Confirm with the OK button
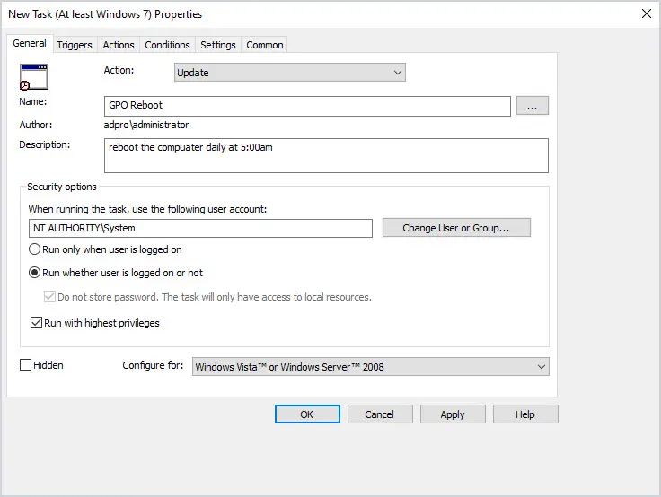 307,414
